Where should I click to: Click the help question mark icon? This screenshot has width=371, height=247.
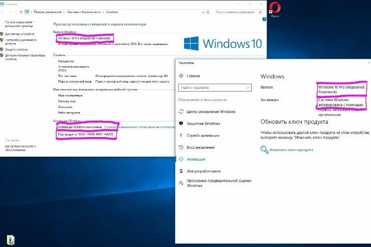264,19
